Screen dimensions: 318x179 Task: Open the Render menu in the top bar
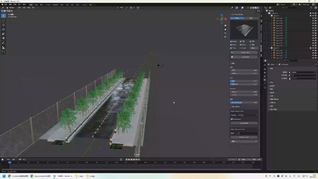point(15,4)
